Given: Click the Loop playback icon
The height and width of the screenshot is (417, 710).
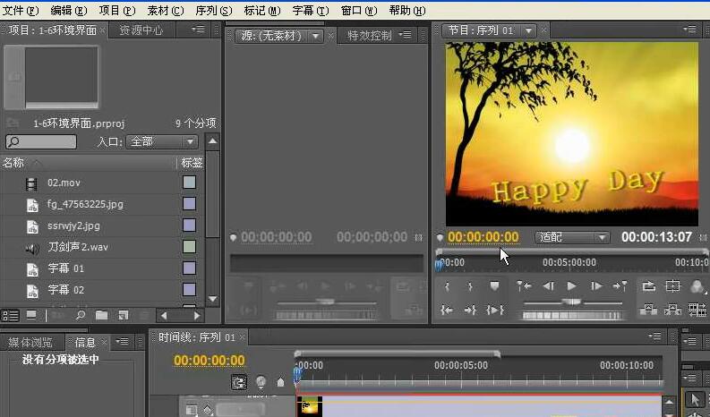Looking at the screenshot, I should (648, 286).
